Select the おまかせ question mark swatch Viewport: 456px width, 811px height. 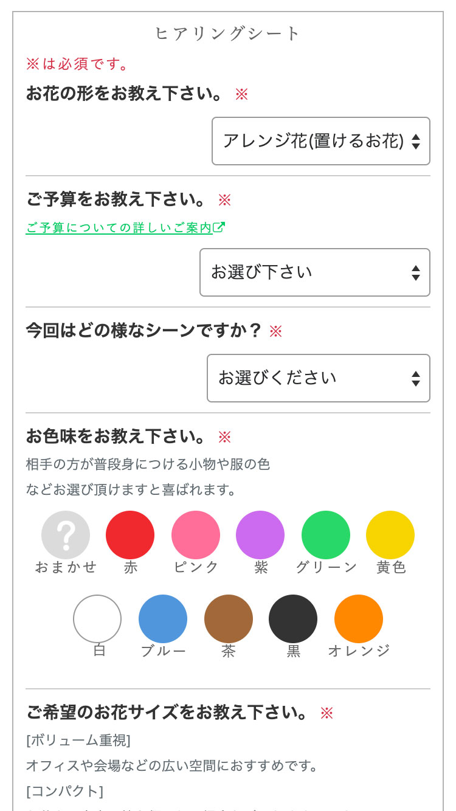tap(66, 535)
